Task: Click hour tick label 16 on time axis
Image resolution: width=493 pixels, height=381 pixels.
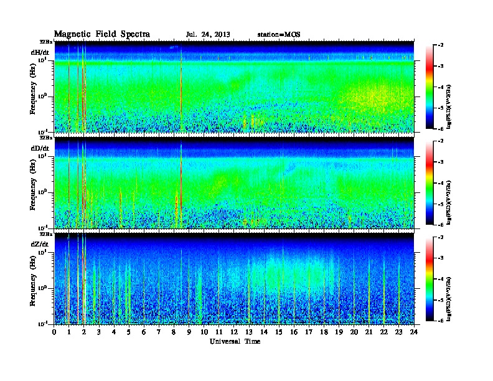Action: [x=294, y=332]
